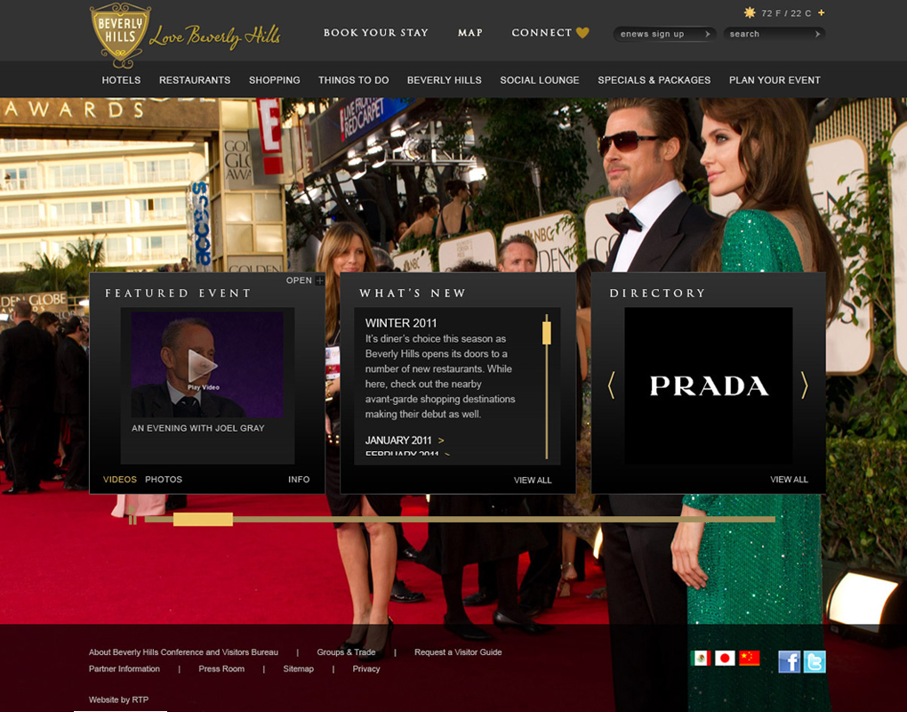Open the Social Lounge menu
The image size is (907, 712).
pyautogui.click(x=540, y=80)
